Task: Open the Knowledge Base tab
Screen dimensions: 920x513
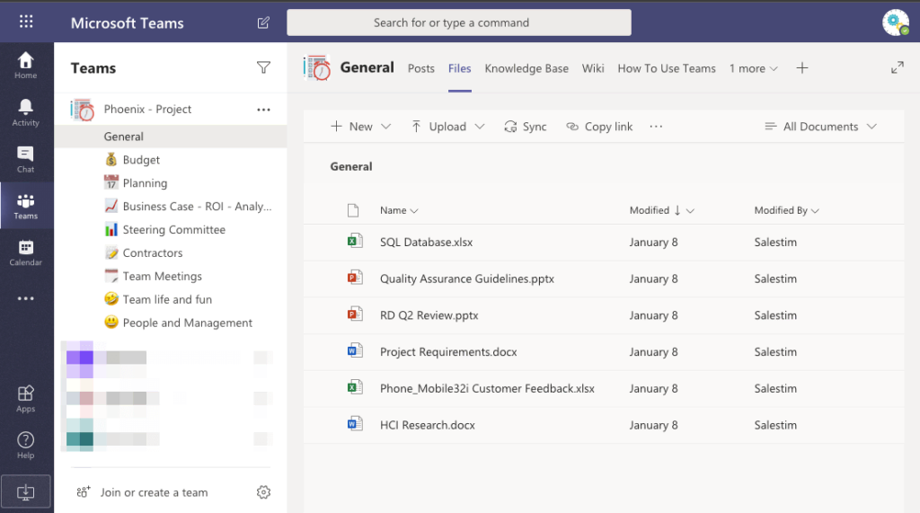Action: [526, 68]
